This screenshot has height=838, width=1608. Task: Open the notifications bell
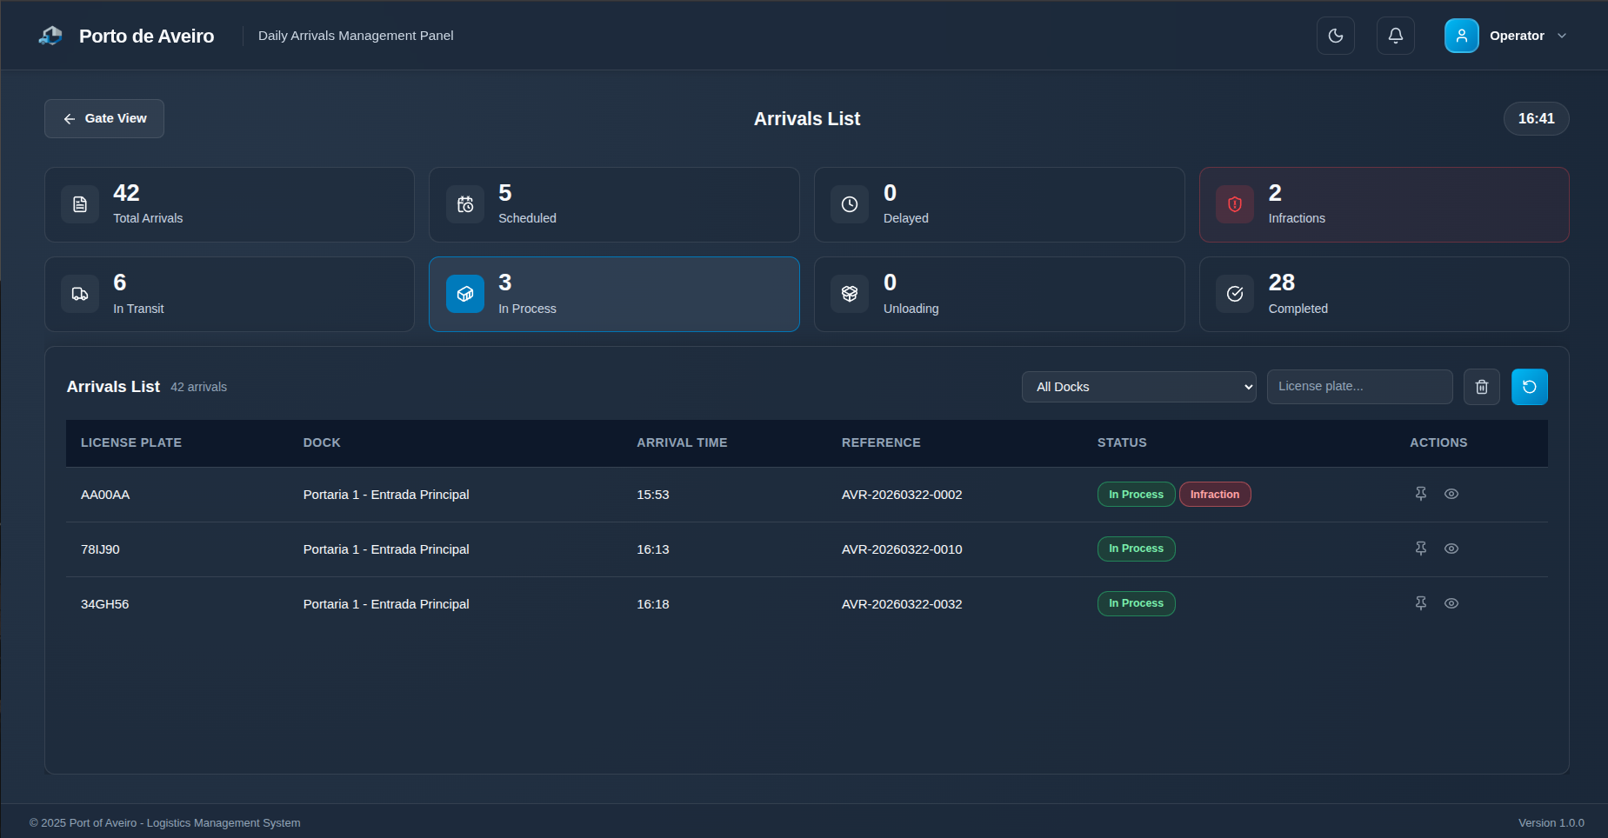point(1395,36)
